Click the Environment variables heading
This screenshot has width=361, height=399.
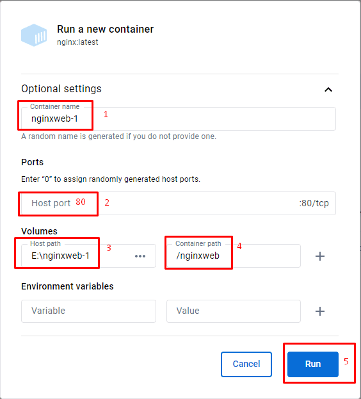[x=67, y=286]
